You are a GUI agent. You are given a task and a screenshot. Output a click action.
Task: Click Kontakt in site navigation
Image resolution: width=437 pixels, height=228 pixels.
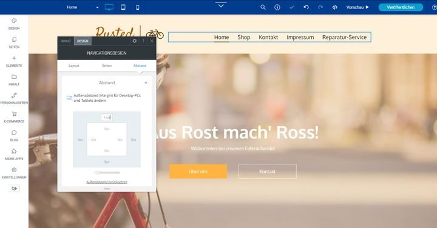pyautogui.click(x=268, y=37)
